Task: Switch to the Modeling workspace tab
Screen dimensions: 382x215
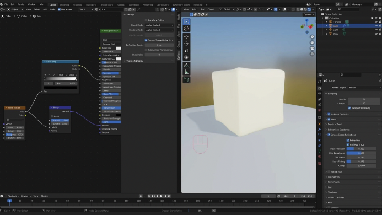Action: point(64,4)
